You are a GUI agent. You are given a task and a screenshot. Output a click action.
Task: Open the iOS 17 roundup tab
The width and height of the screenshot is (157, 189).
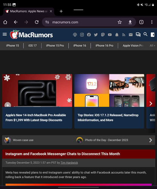(32, 46)
